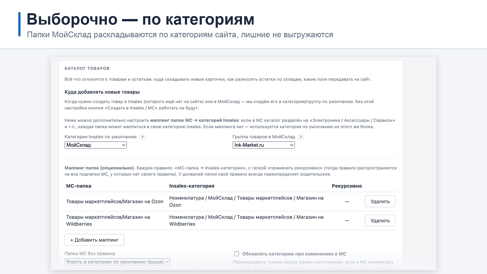487x274 pixels.
Task: Enable Обновлять категорию при изменениях в МС
Action: pos(237,254)
